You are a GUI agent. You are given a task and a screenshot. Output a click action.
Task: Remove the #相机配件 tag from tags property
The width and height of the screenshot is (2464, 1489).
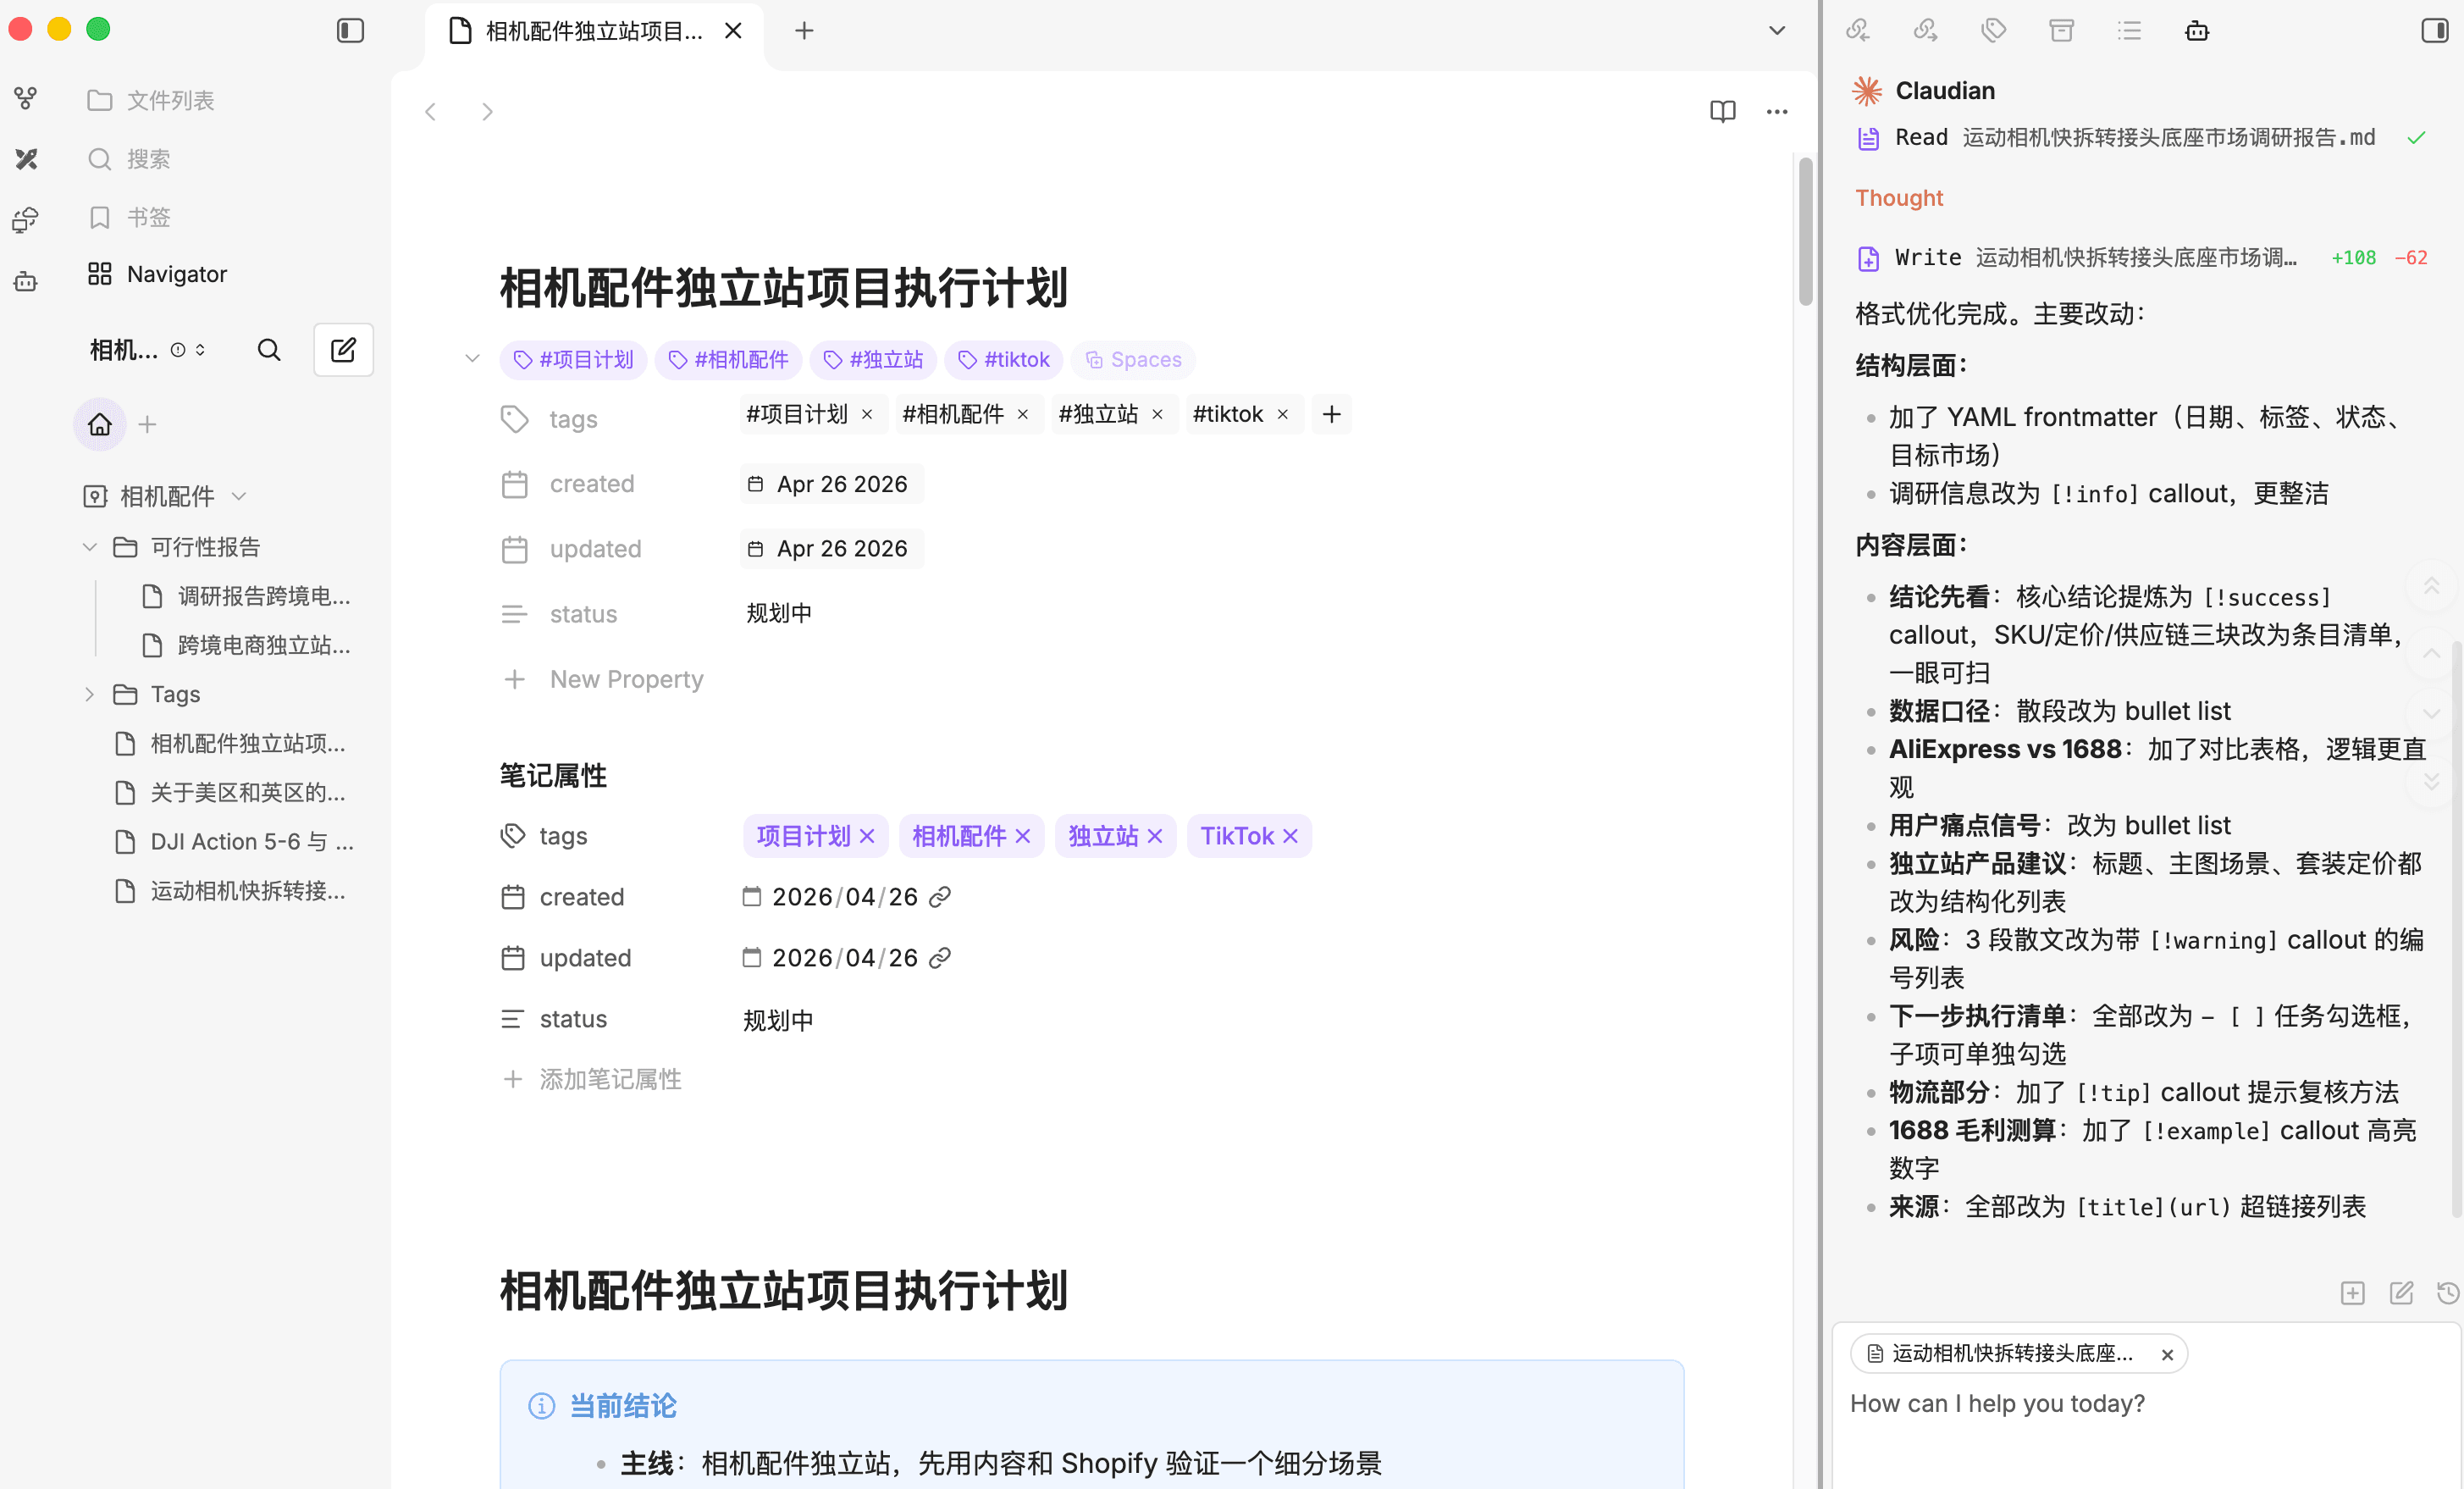[x=1023, y=415]
